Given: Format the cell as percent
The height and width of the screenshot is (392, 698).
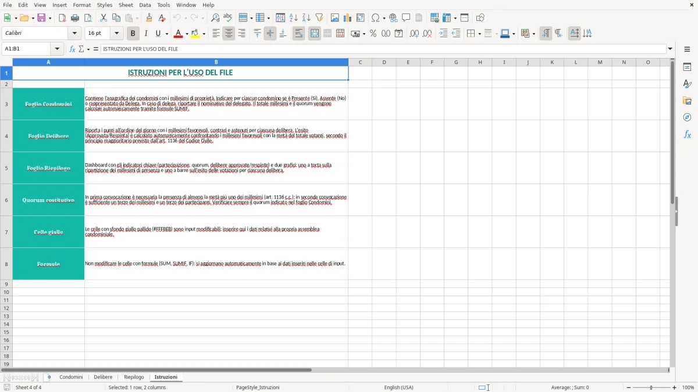Looking at the screenshot, I should click(x=373, y=34).
